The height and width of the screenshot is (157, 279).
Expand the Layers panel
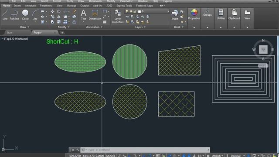pyautogui.click(x=140, y=27)
